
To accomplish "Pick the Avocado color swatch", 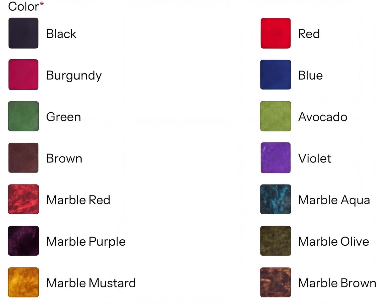I will [276, 116].
